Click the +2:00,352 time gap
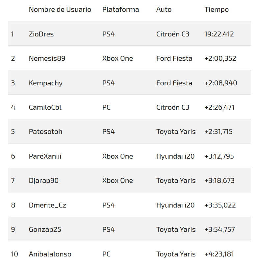Viewport: 256px width, 265px height. click(x=220, y=58)
